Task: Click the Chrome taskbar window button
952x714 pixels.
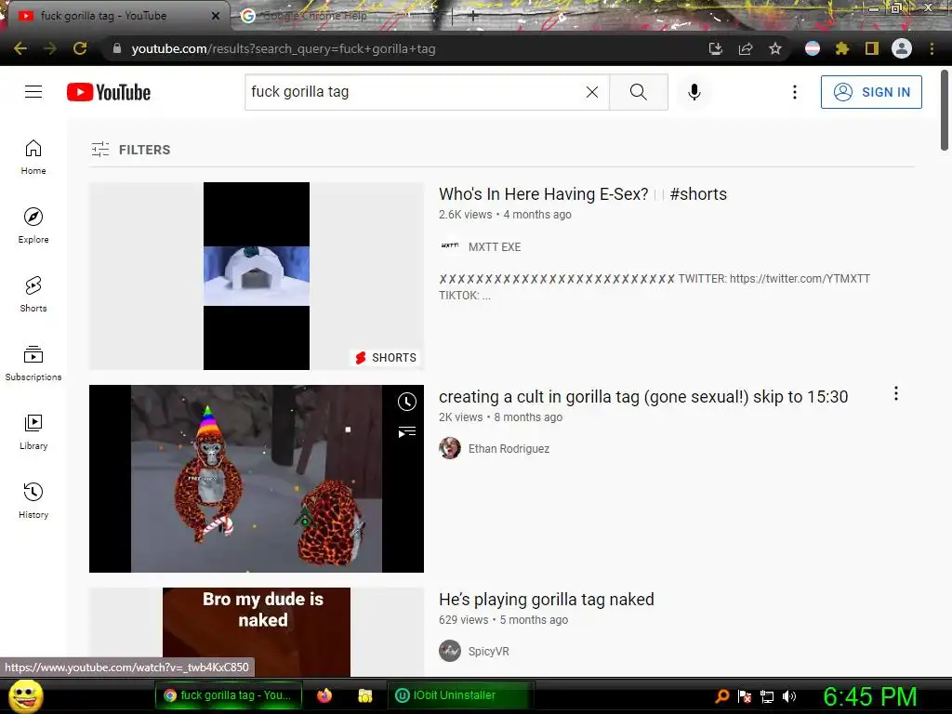Action: [x=230, y=695]
